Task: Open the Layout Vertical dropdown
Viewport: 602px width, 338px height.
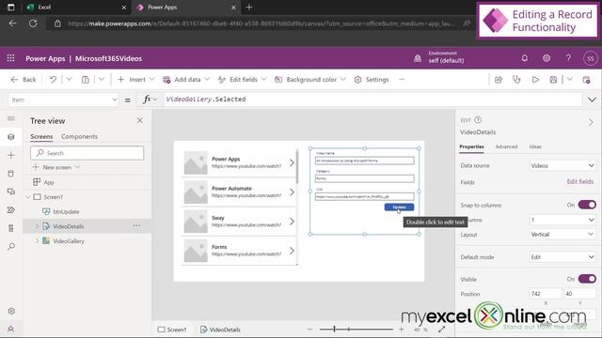Action: coord(562,234)
